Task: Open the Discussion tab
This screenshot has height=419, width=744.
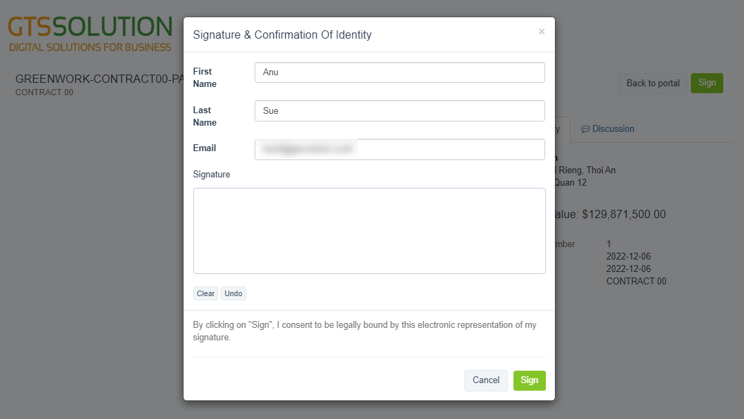Action: [x=612, y=129]
